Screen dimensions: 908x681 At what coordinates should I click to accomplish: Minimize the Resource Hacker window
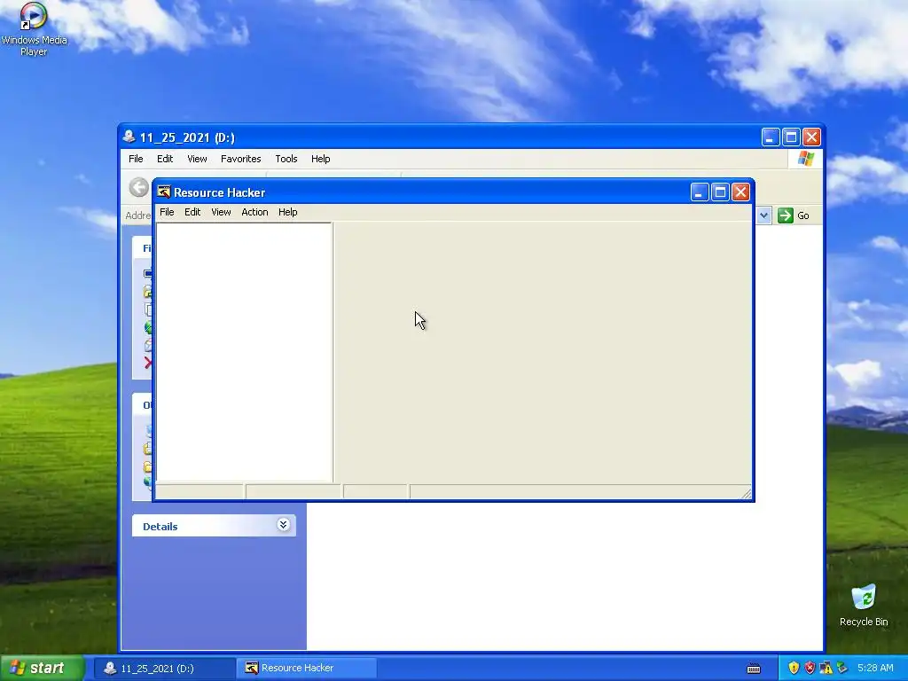700,192
